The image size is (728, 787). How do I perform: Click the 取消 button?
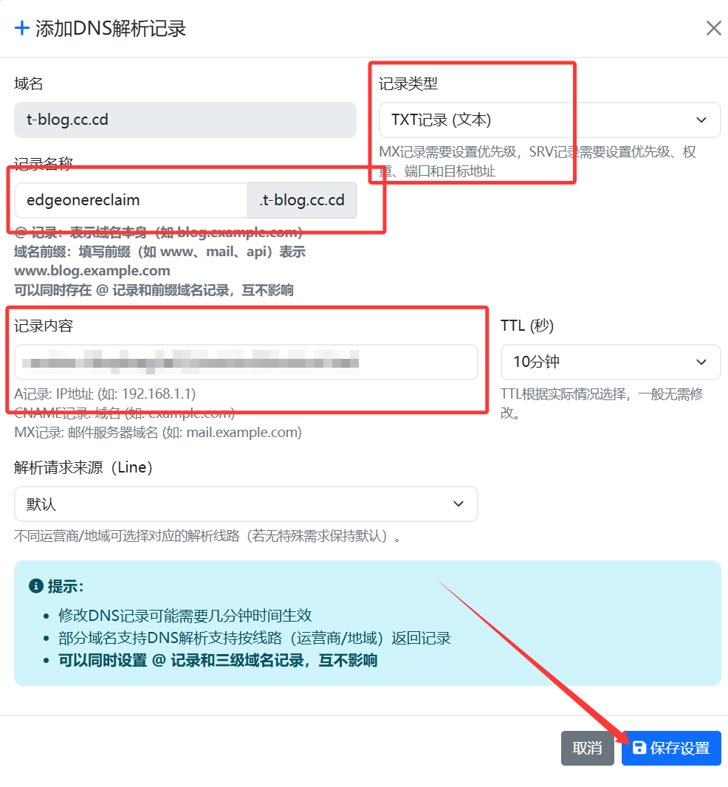pyautogui.click(x=588, y=748)
